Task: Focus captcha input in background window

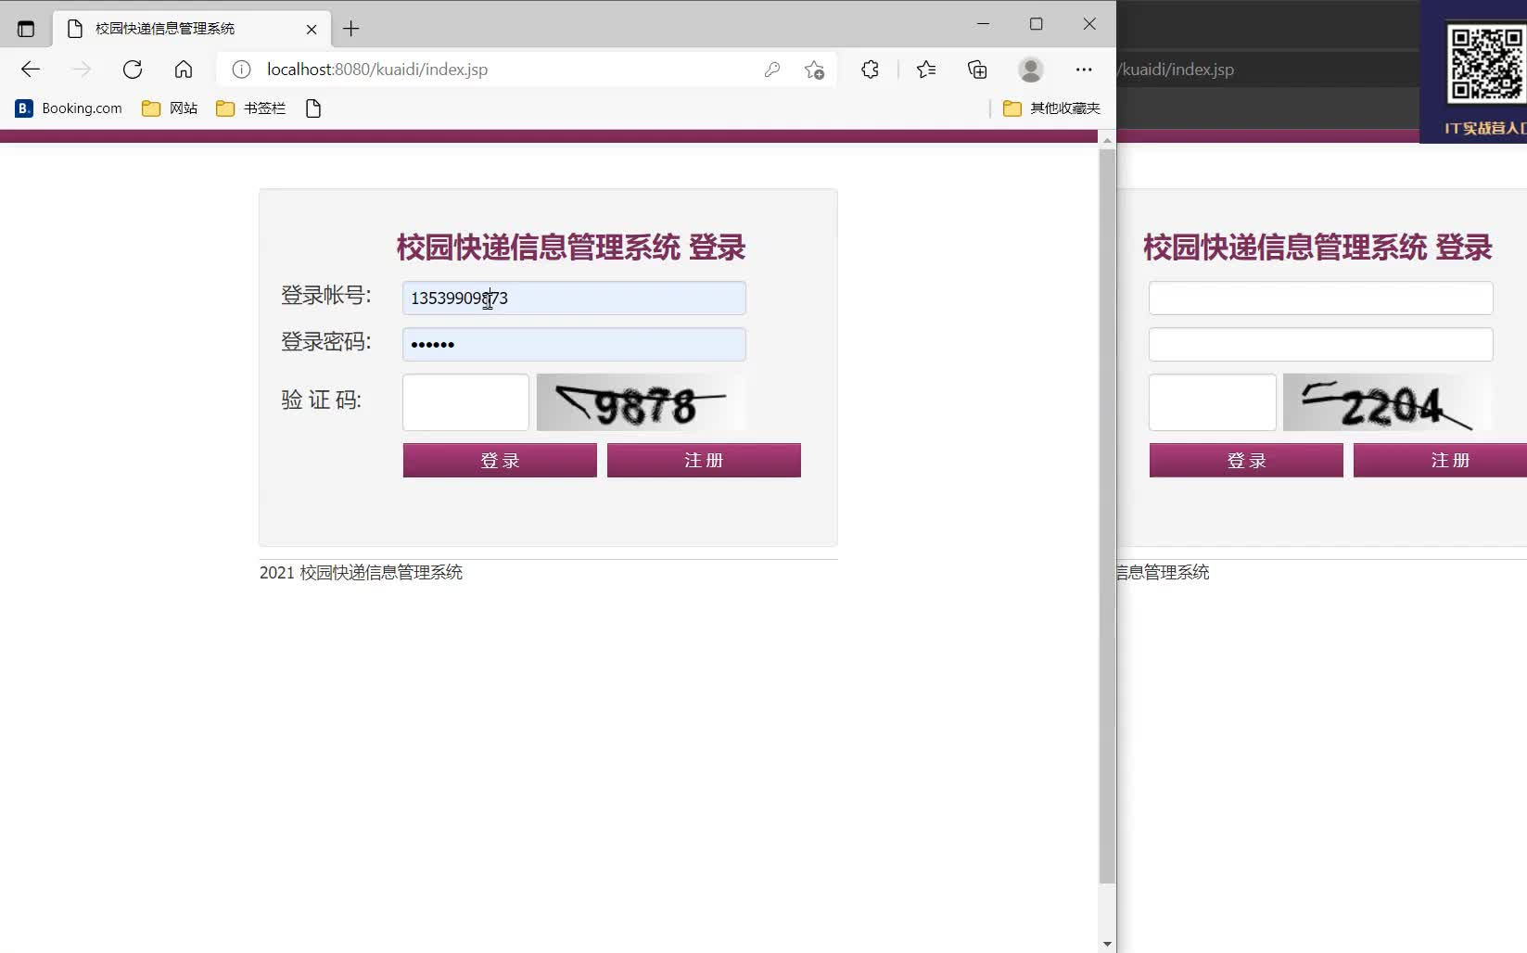Action: (x=1213, y=402)
